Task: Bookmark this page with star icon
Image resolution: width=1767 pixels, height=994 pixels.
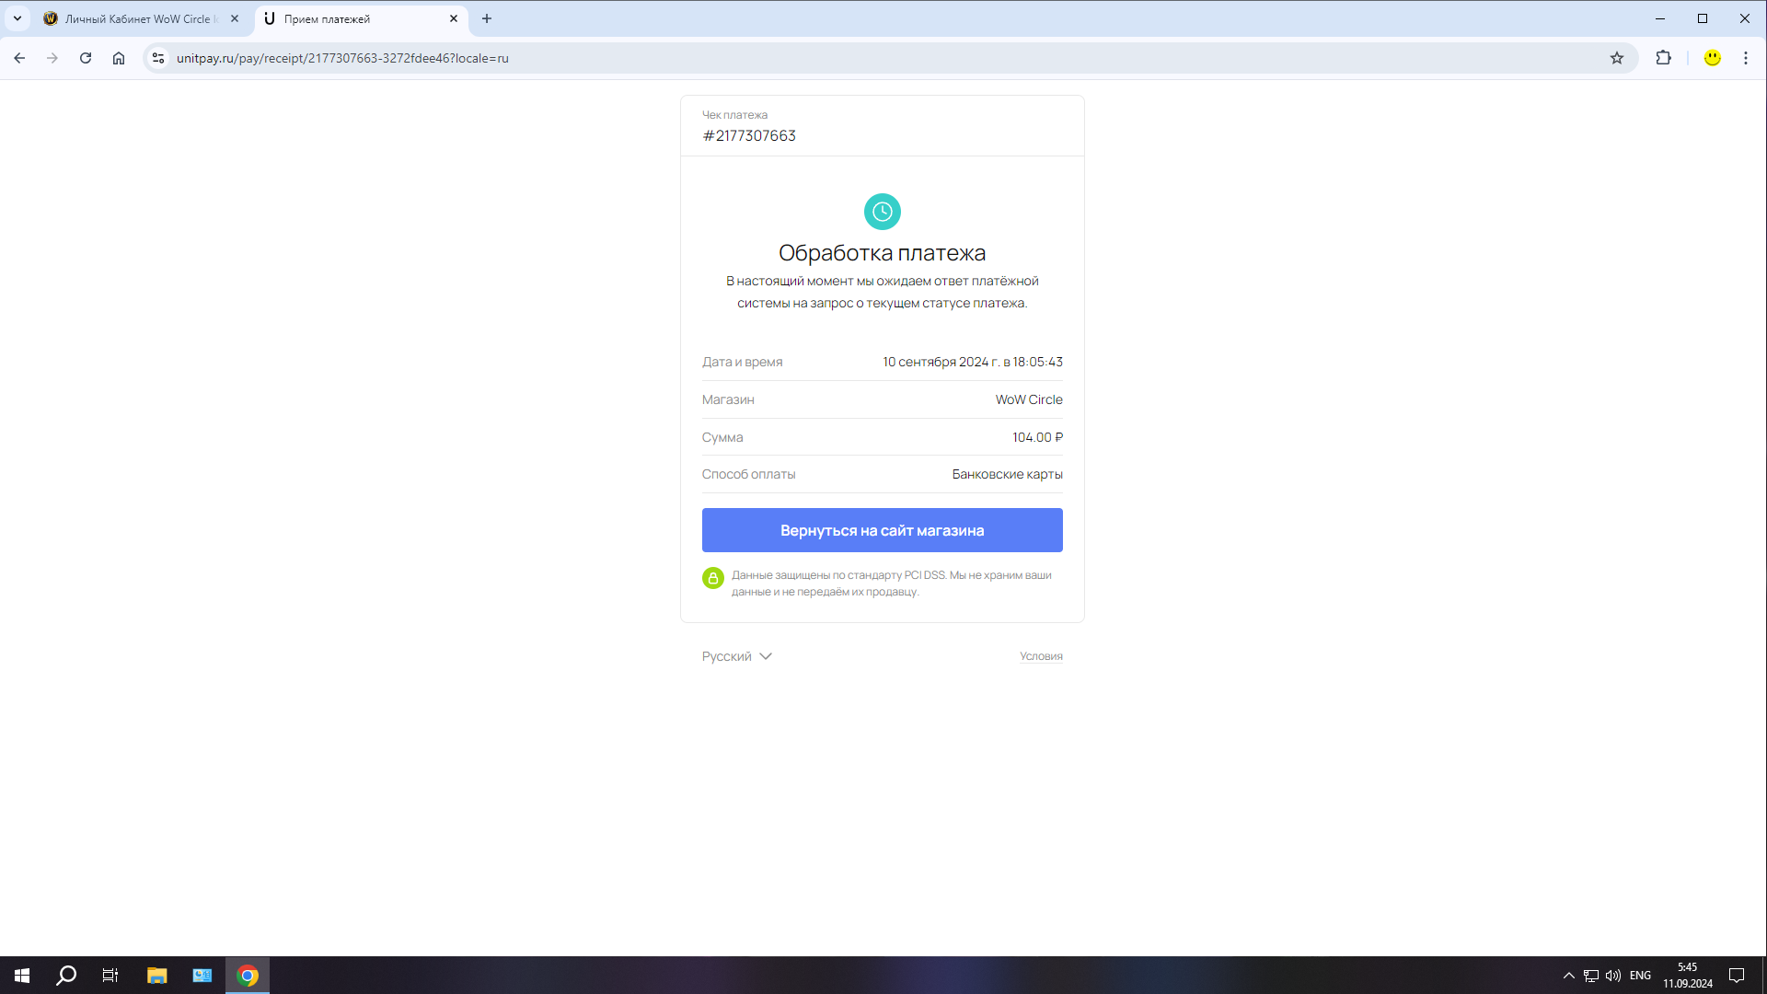Action: point(1616,58)
